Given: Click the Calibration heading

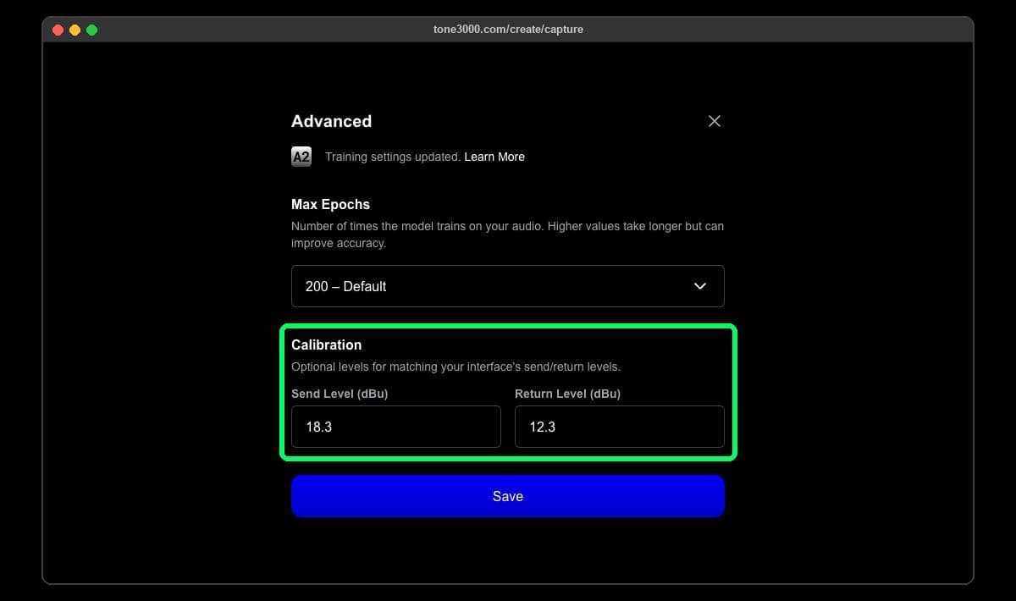Looking at the screenshot, I should click(x=326, y=345).
